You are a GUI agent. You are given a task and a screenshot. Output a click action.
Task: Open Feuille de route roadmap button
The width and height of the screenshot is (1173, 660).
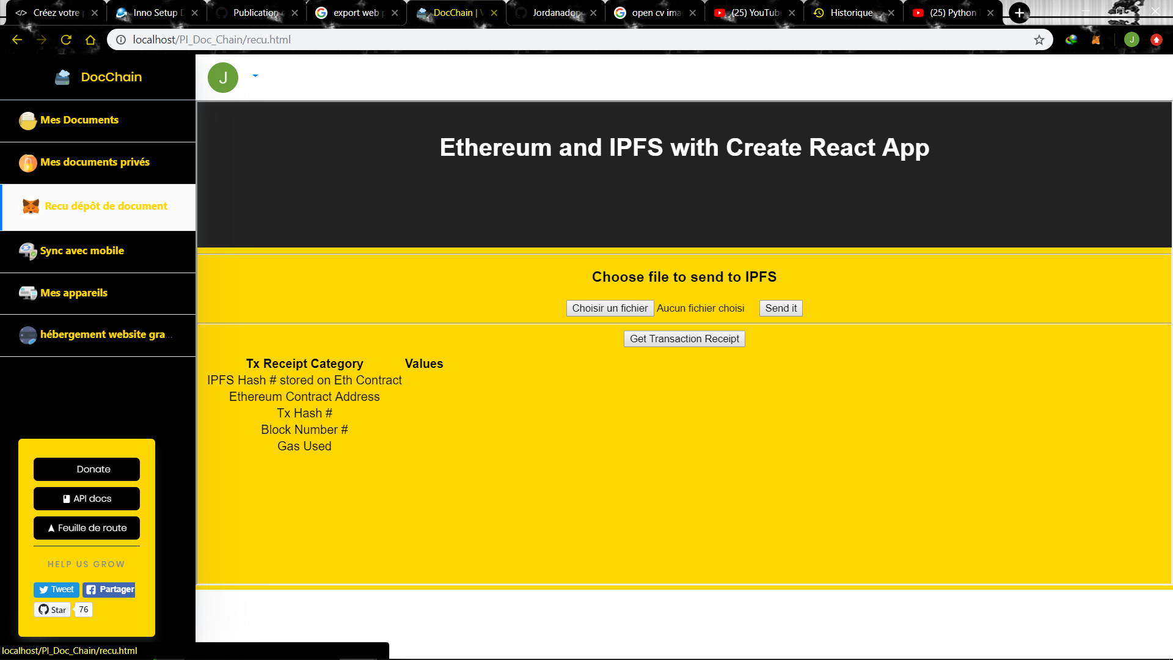[87, 528]
